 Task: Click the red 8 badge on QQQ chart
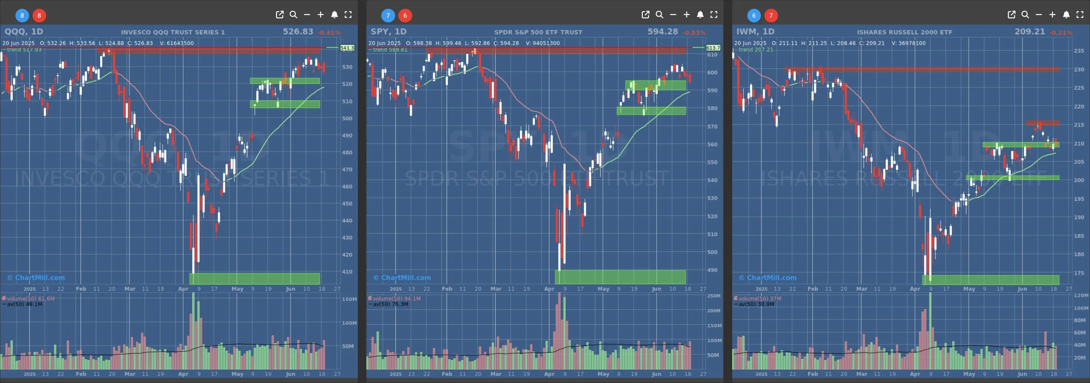click(x=39, y=16)
